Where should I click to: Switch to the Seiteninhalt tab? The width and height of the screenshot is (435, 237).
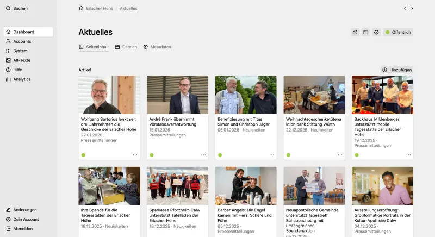click(x=94, y=47)
